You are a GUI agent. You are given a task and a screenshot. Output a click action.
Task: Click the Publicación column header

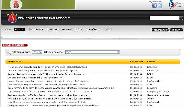click(x=137, y=62)
